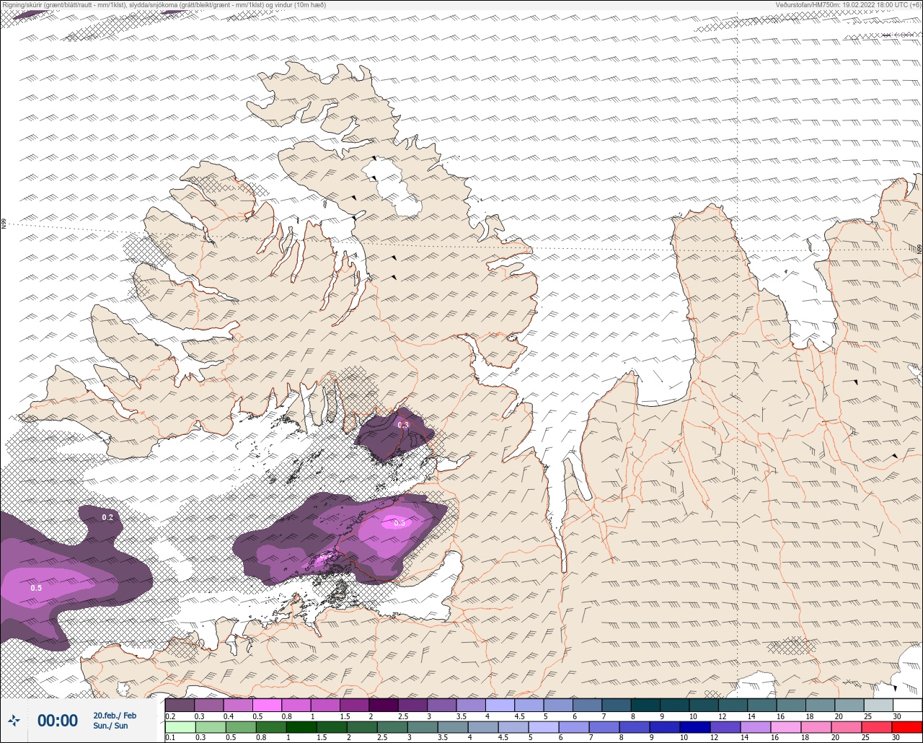The height and width of the screenshot is (743, 923).
Task: Click the compass-star logo beside the time
Action: [x=14, y=720]
